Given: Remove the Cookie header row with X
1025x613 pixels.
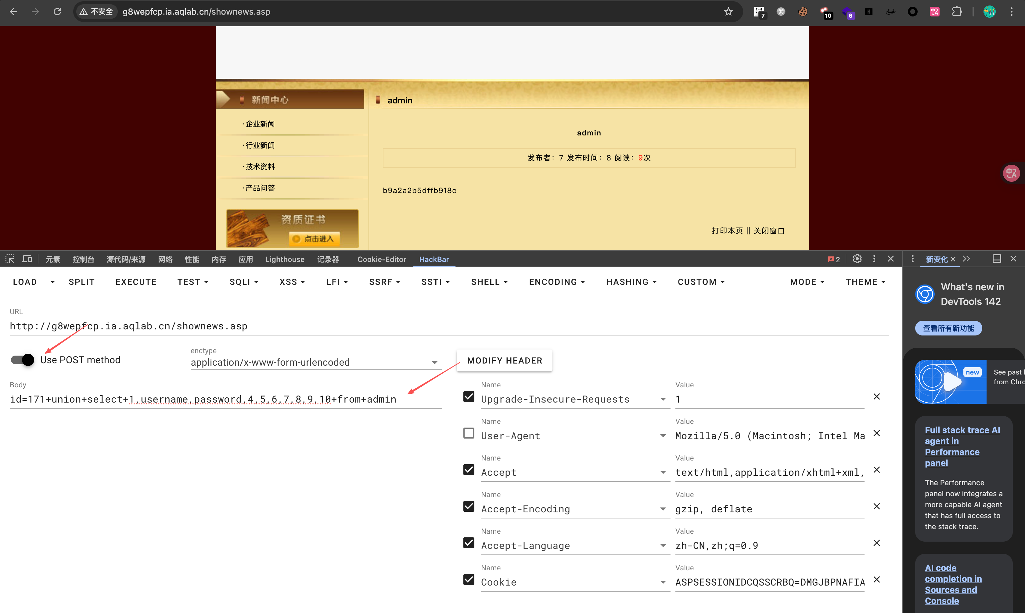Looking at the screenshot, I should tap(876, 579).
